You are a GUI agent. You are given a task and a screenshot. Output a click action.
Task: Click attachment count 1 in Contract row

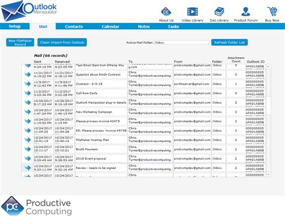pos(236,84)
